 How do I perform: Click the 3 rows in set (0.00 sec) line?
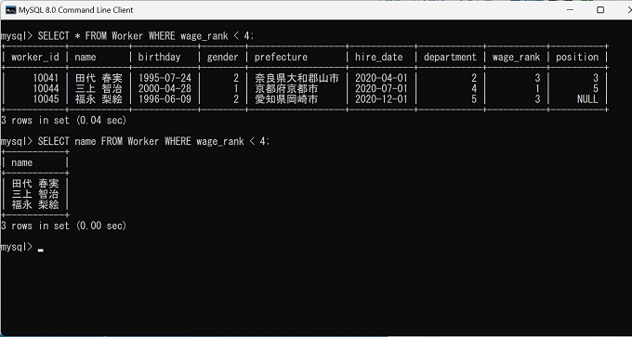click(64, 226)
